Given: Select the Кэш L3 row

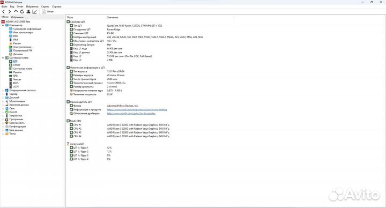Looking at the screenshot, I should [x=91, y=60].
